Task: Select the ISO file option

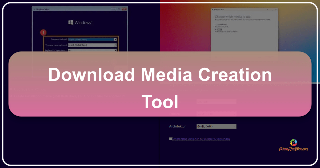Action: pos(215,30)
